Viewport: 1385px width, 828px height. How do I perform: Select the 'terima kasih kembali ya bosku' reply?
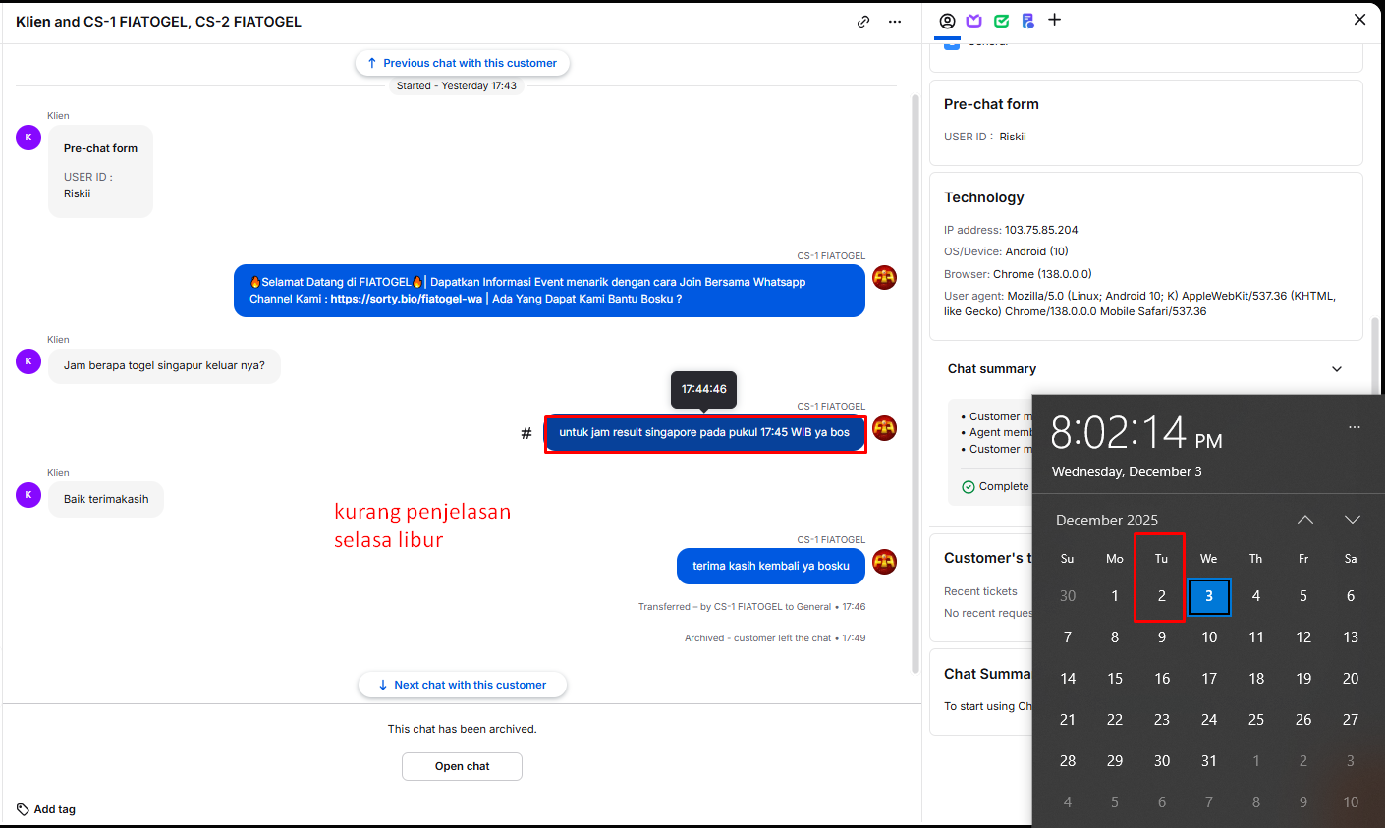771,566
